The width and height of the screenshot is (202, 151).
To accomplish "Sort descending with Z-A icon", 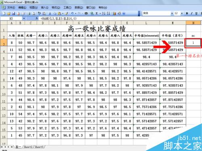I will pyautogui.click(x=108, y=13).
